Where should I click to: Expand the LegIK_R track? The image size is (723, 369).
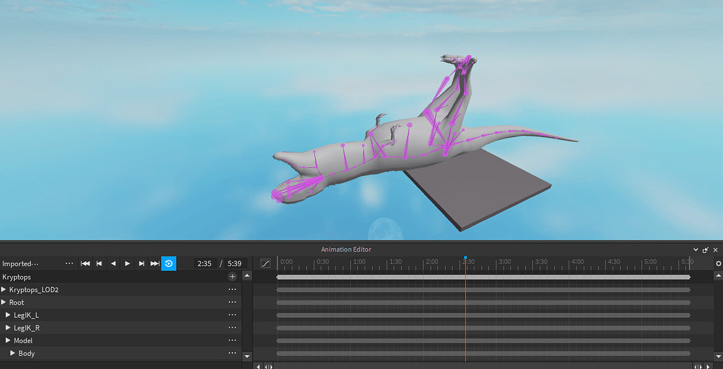(x=8, y=328)
